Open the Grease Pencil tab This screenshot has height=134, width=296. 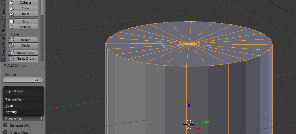3,47
